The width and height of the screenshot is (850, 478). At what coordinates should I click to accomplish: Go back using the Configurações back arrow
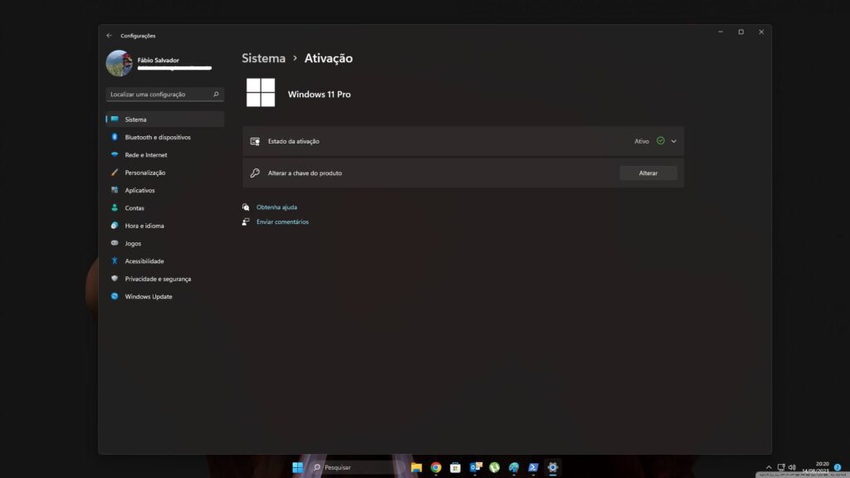click(109, 35)
